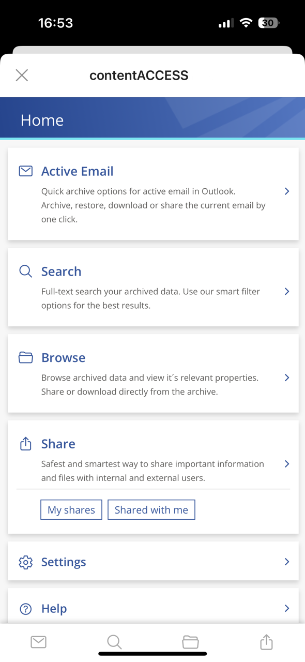Open Search via its right chevron

[x=287, y=291]
